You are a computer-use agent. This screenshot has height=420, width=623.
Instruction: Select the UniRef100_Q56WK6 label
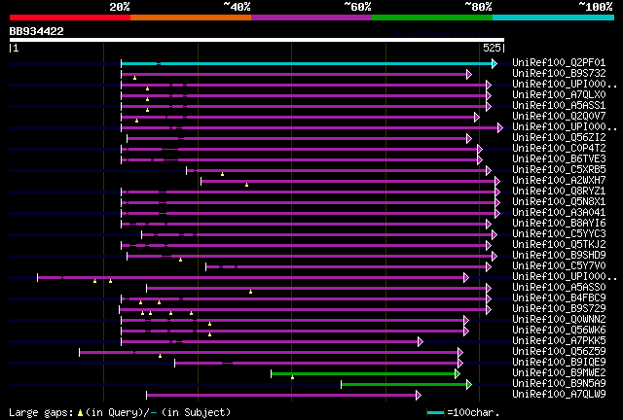click(x=559, y=331)
